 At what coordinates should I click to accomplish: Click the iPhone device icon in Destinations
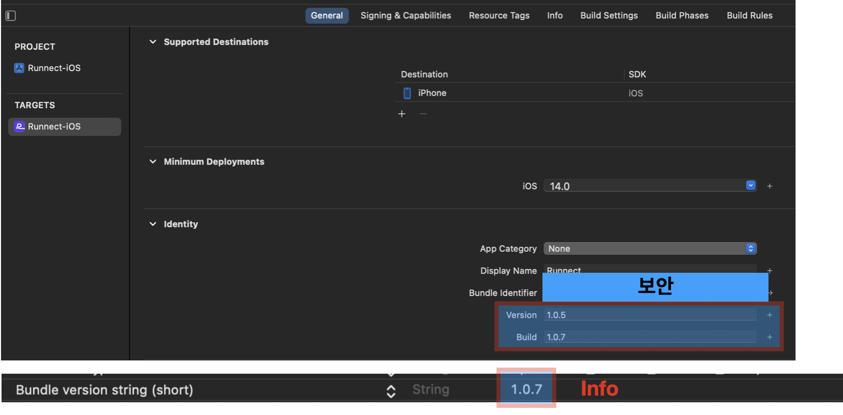[407, 93]
